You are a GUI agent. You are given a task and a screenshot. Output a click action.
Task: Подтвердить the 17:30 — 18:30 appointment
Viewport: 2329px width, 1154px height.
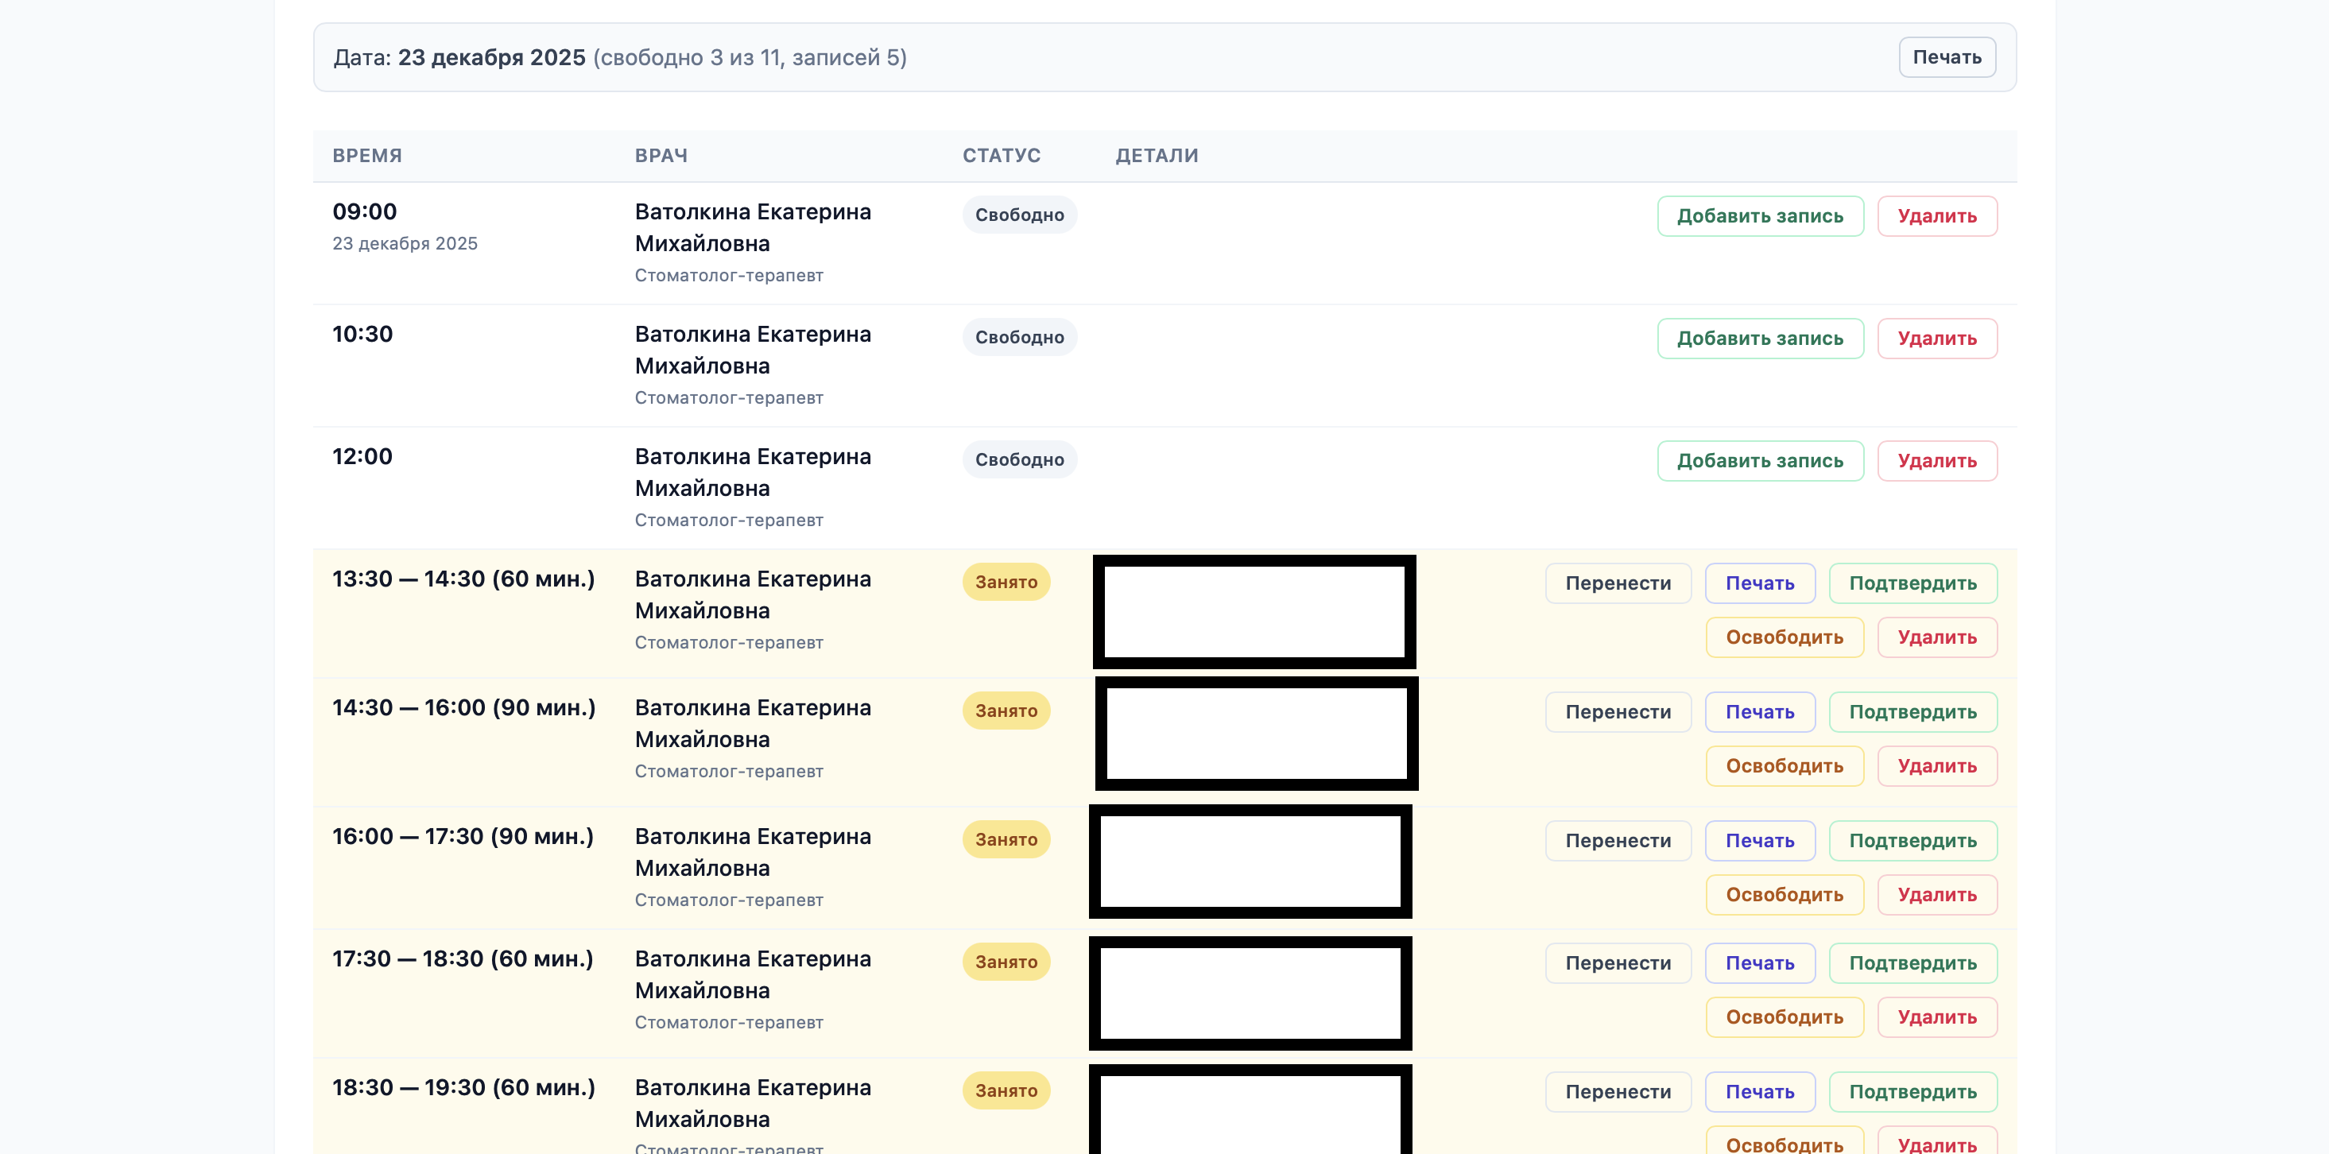tap(1913, 962)
